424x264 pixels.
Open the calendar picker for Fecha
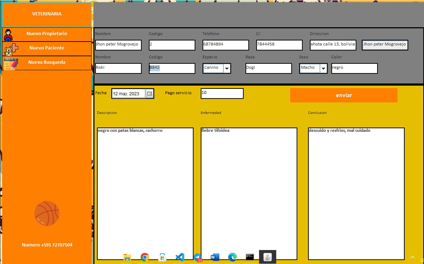coord(149,94)
